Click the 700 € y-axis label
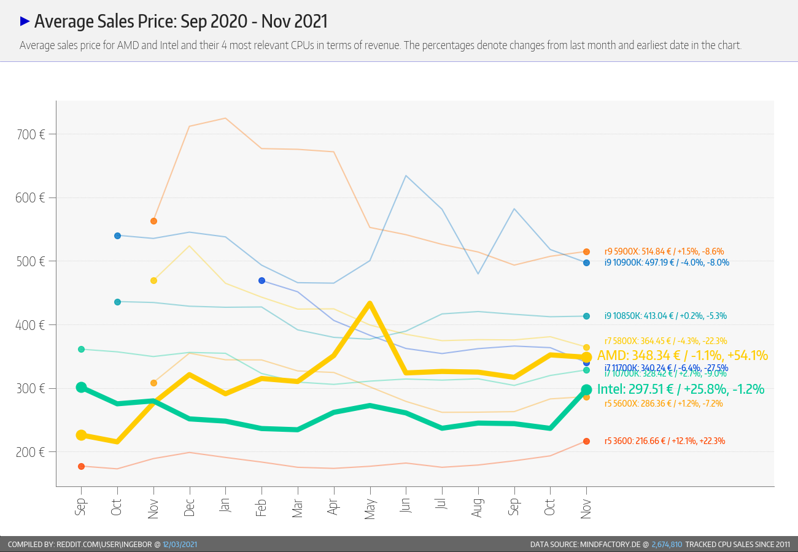The image size is (798, 552). click(30, 134)
